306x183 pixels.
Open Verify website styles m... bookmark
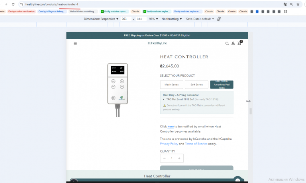187,12
